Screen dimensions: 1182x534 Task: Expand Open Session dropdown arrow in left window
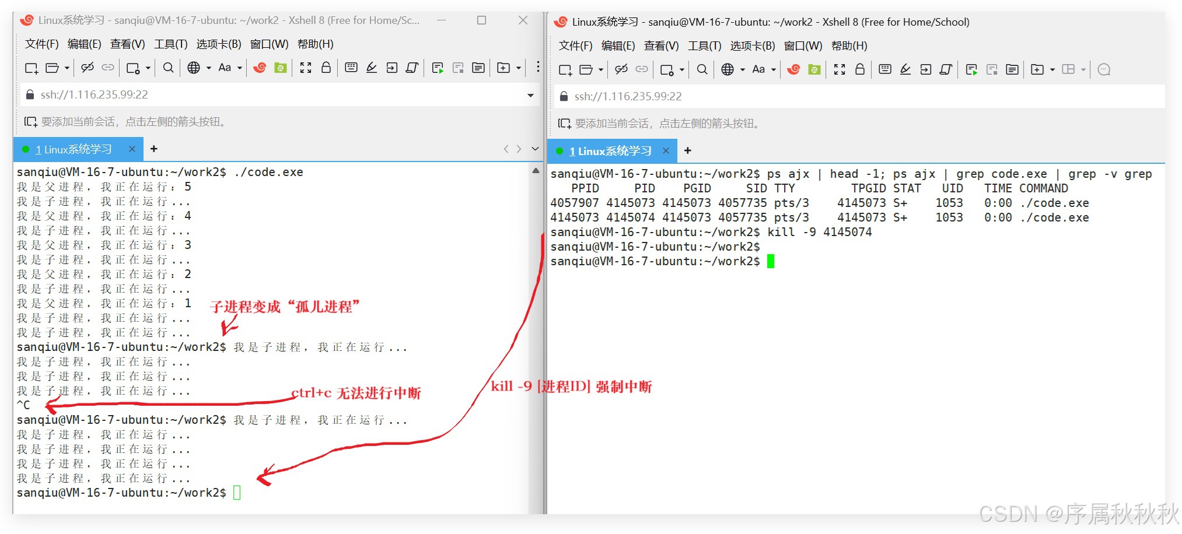[x=67, y=68]
